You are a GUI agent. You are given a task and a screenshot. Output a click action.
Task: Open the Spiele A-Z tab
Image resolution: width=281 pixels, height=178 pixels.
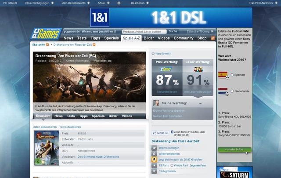pos(131,38)
